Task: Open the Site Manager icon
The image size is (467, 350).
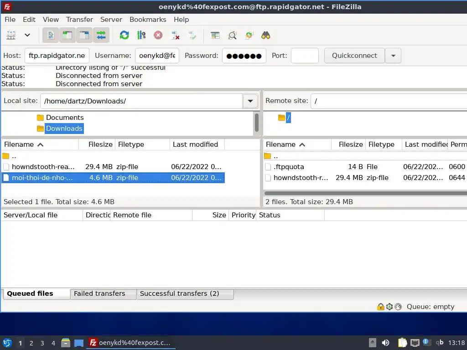Action: point(11,35)
